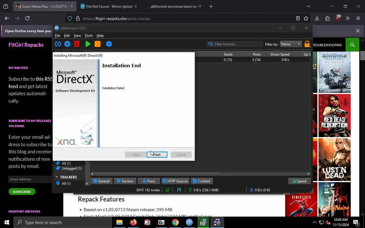Open the General tab in qBittorrent
365x228 pixels.
coord(101,181)
